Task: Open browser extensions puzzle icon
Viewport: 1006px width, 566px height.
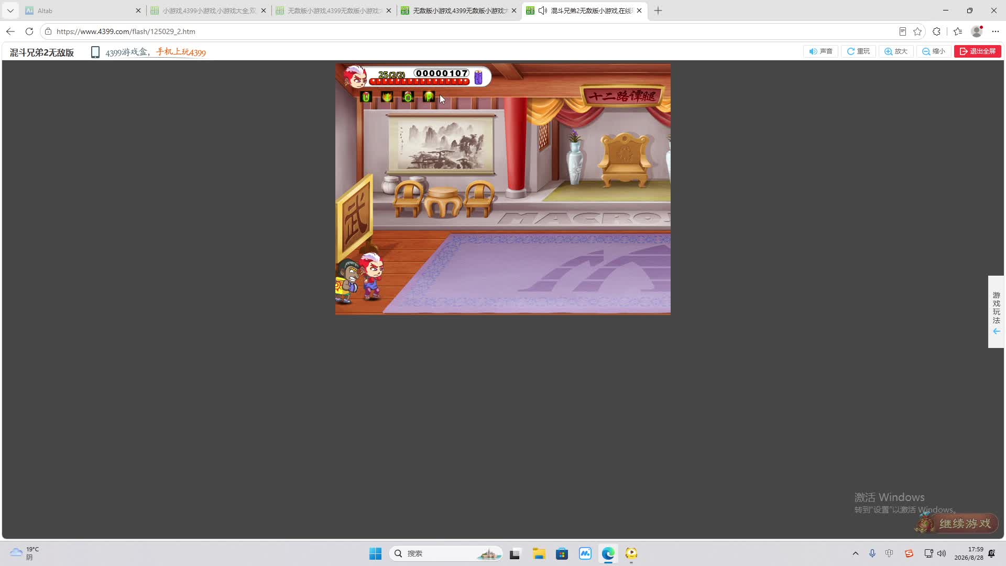Action: 937,31
